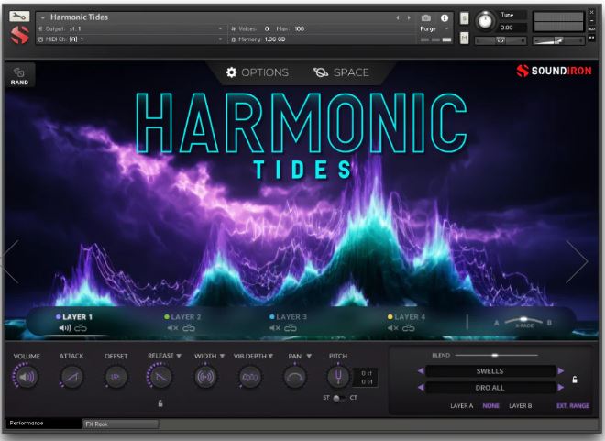Adjust the header volume slider
Viewport: 605px width, 441px height.
click(558, 40)
